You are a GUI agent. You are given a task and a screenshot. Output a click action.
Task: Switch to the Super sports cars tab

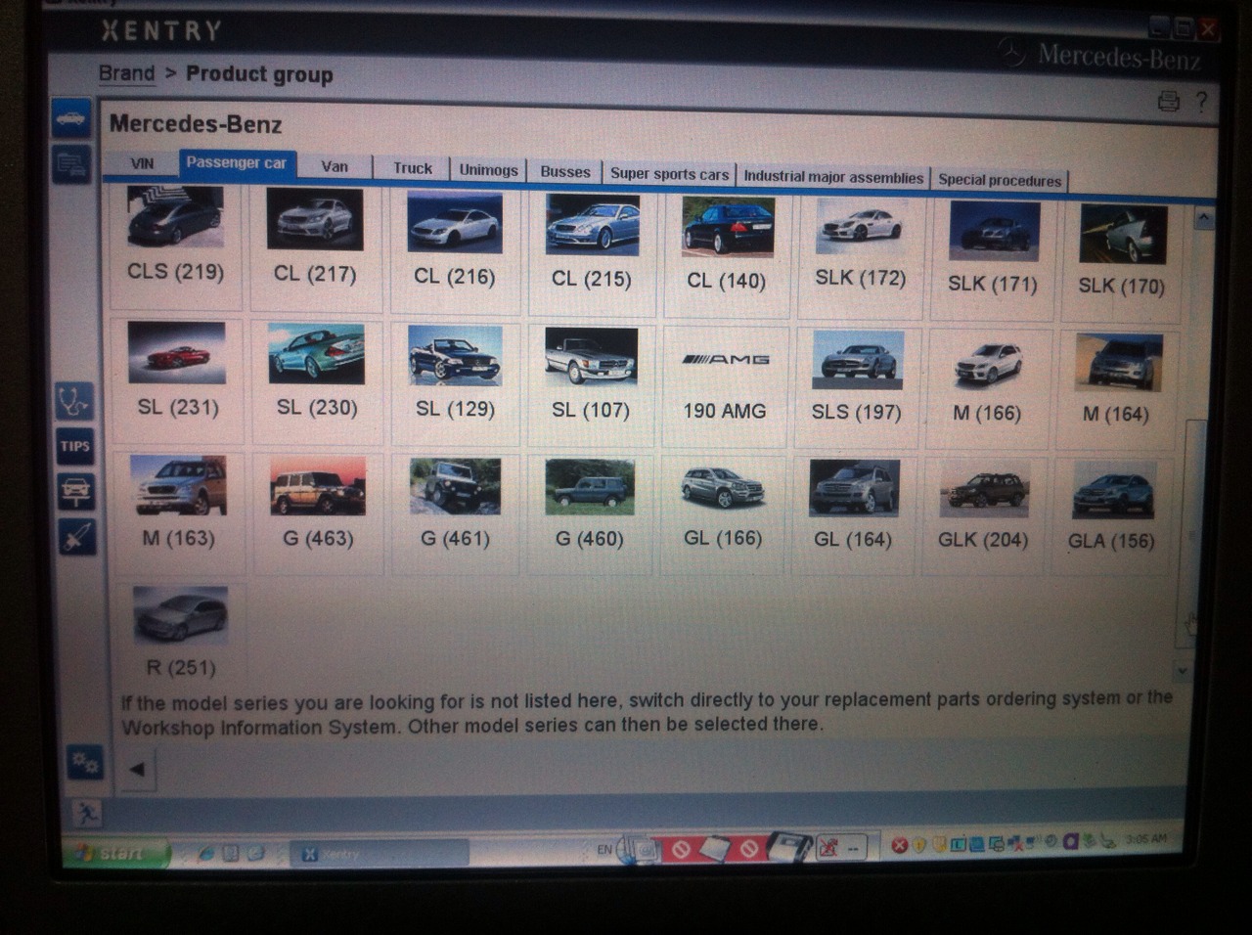pos(669,174)
